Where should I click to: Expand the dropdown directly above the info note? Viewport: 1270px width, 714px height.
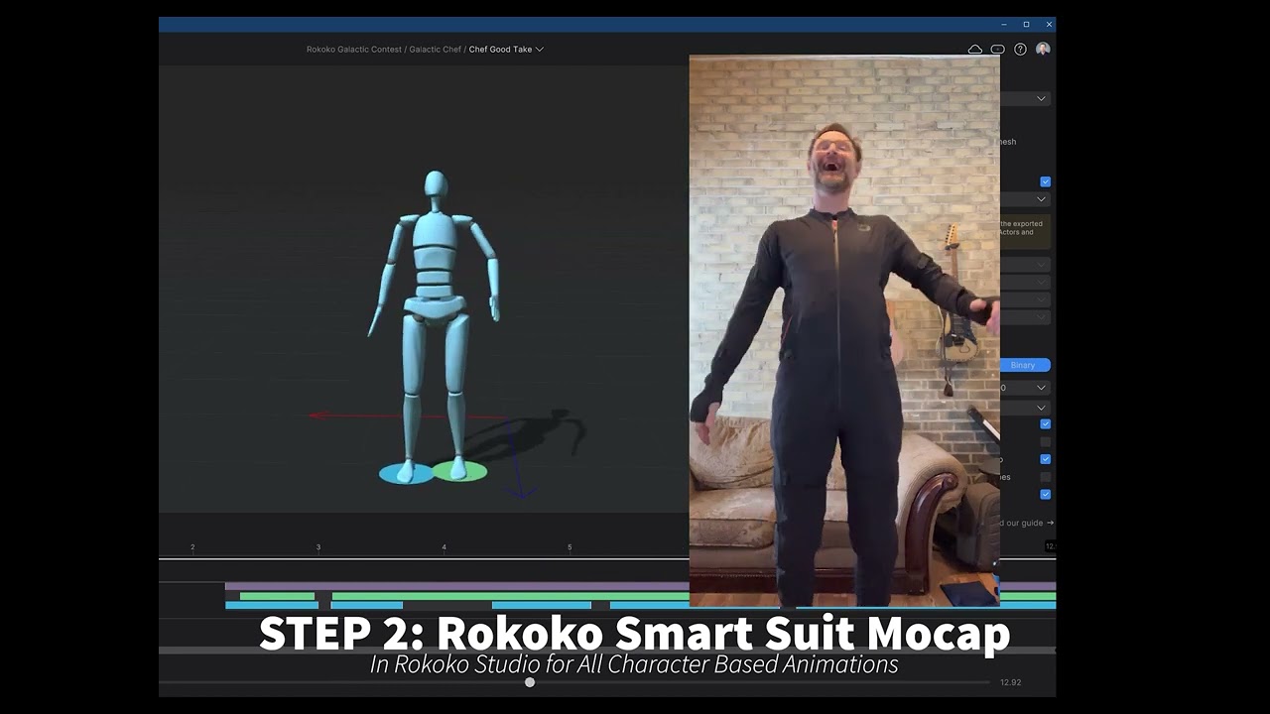click(1025, 199)
